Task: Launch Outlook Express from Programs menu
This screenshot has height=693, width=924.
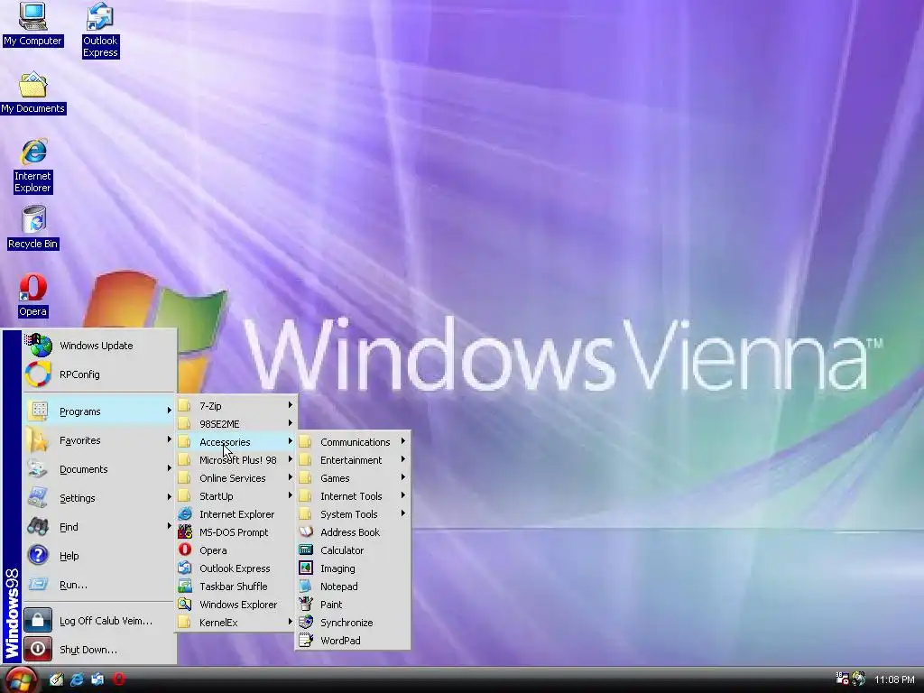Action: [x=236, y=568]
